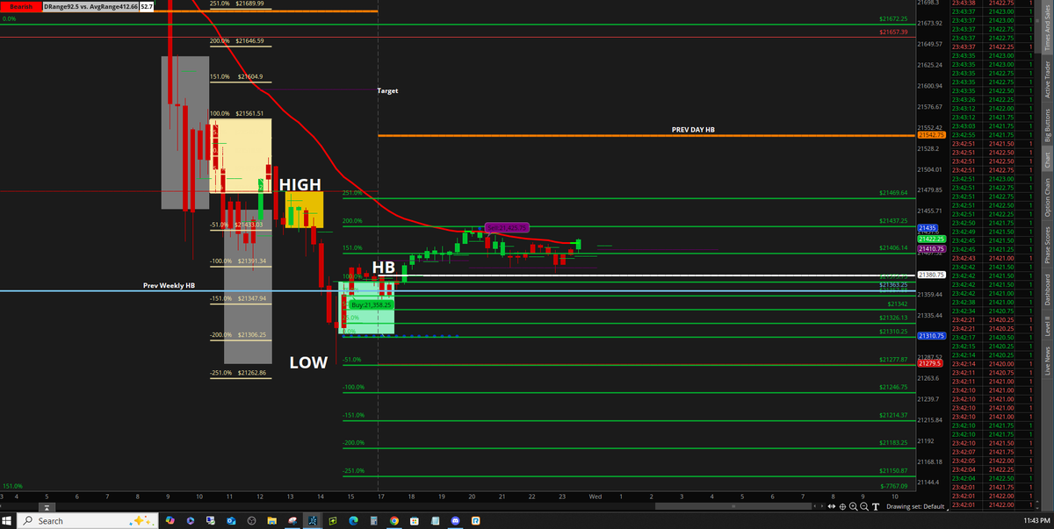Viewport: 1054px width, 529px height.
Task: Click the blue 21310.75 price tag
Action: point(930,336)
